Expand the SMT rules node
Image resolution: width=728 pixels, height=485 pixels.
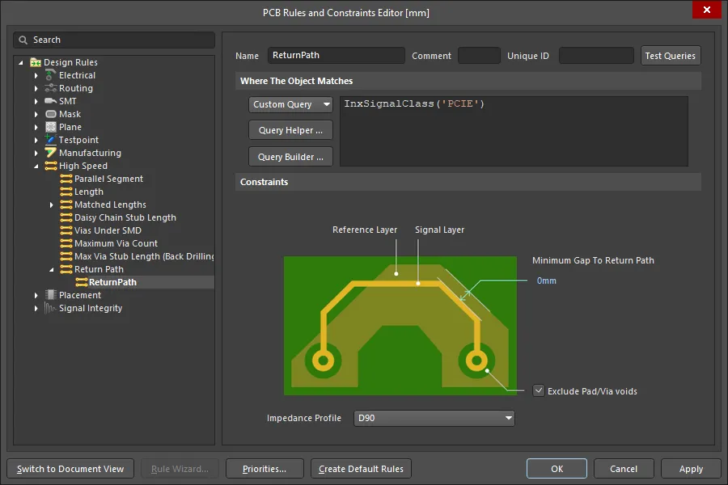pyautogui.click(x=36, y=101)
